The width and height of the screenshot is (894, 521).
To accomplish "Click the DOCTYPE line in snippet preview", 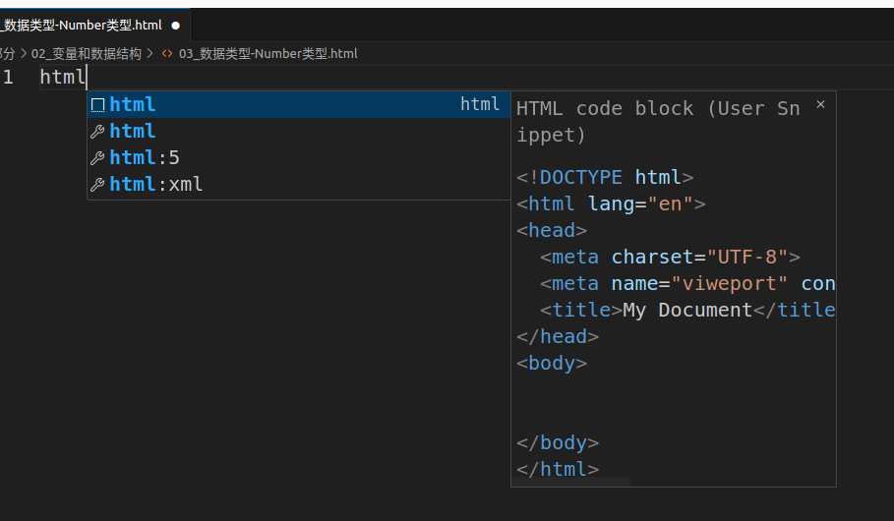I will (605, 178).
